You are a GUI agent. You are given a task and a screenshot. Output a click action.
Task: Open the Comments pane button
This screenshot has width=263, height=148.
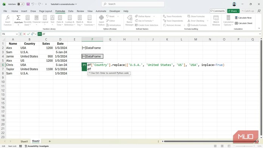click(218, 11)
